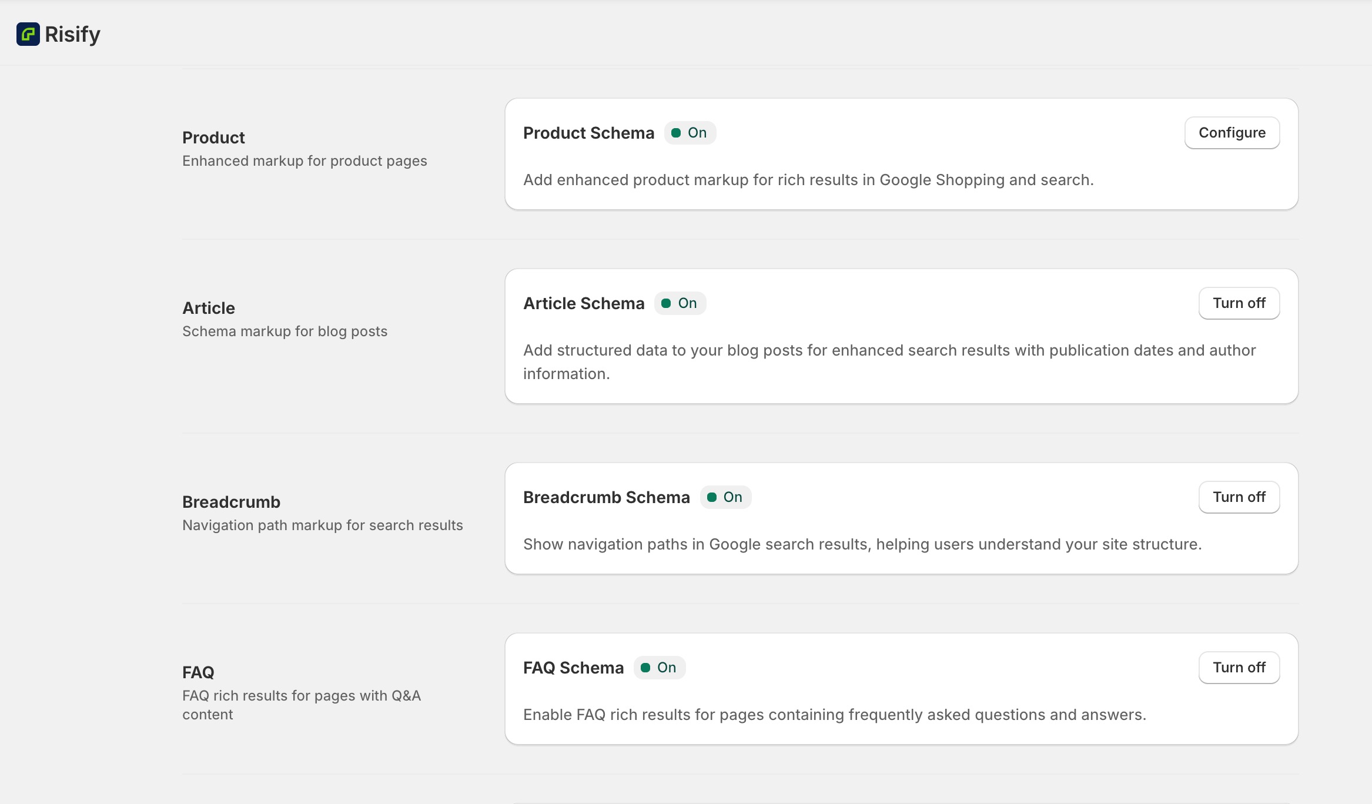Image resolution: width=1372 pixels, height=804 pixels.
Task: Click the Risify logo icon
Action: tap(28, 33)
